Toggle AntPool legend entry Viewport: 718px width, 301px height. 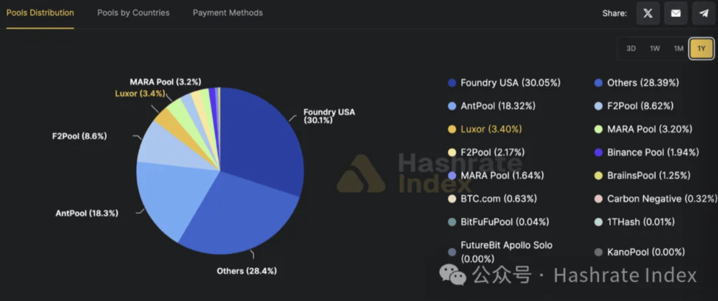pyautogui.click(x=497, y=106)
